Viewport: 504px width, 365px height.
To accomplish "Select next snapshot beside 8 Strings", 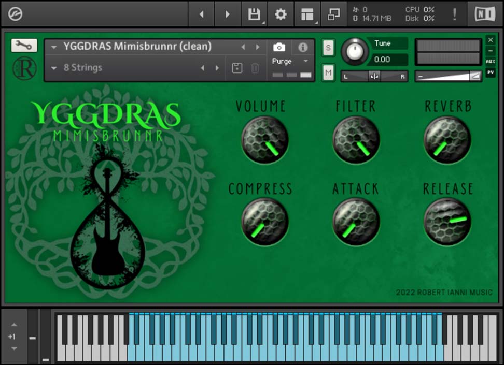I will (217, 68).
